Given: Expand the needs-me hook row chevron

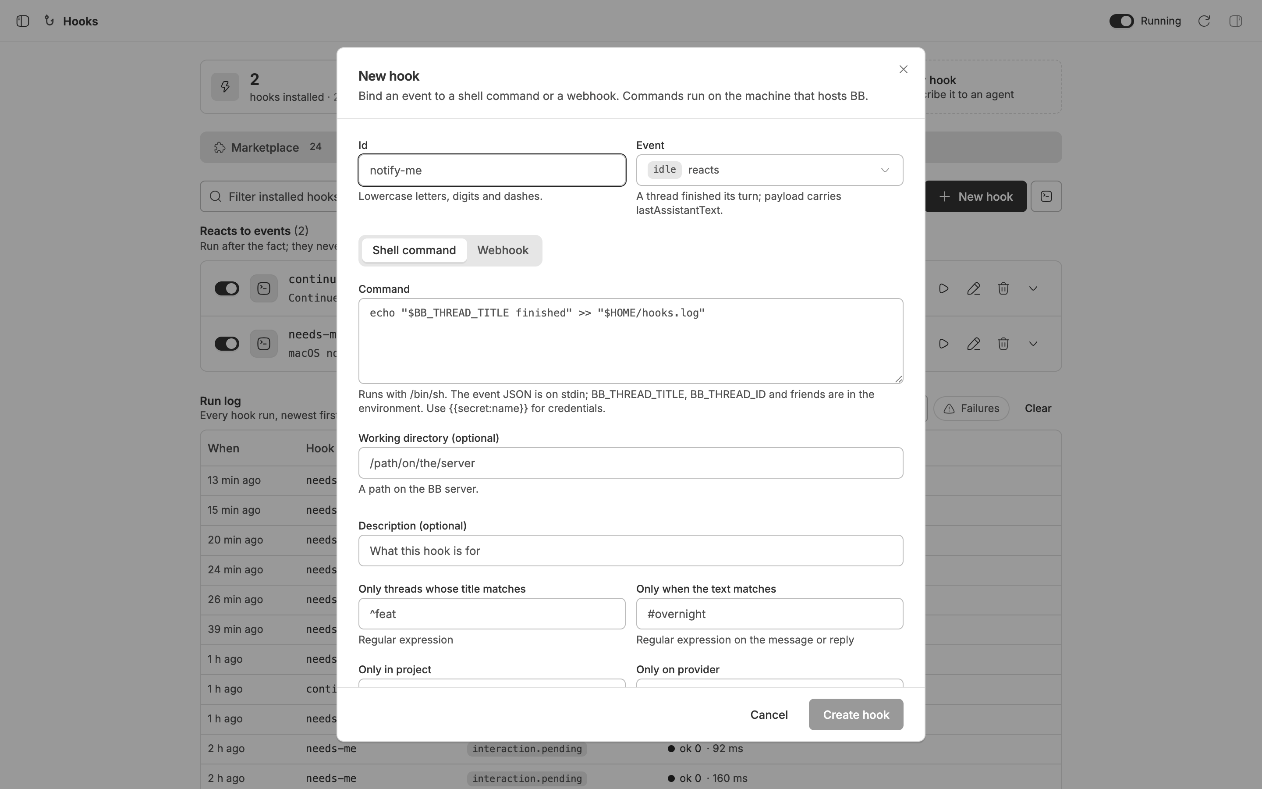Looking at the screenshot, I should pos(1032,344).
